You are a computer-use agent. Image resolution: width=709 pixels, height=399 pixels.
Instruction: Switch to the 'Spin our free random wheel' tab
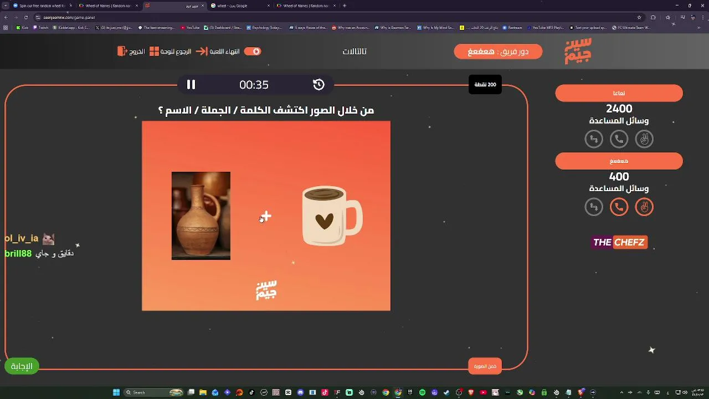click(x=42, y=6)
